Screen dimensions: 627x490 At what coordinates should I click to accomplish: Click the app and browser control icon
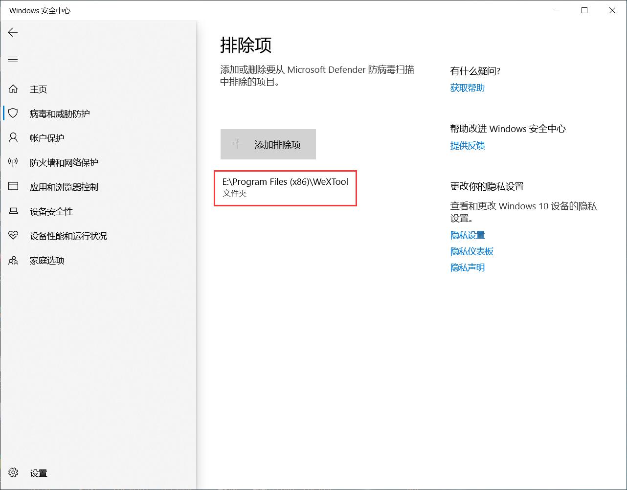coord(13,187)
